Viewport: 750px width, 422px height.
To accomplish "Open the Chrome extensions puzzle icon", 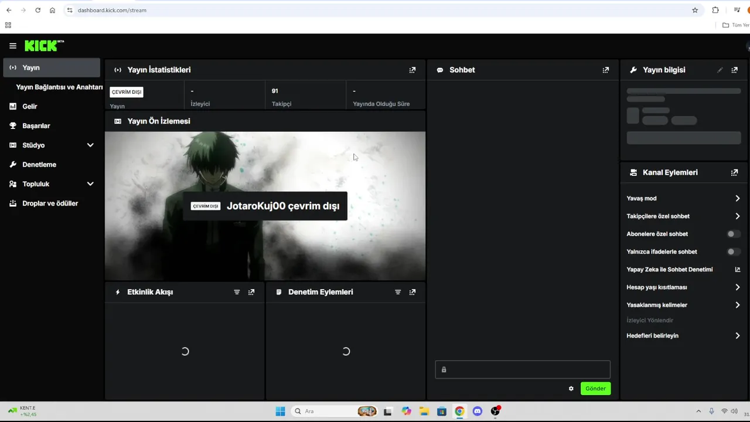I will point(715,10).
